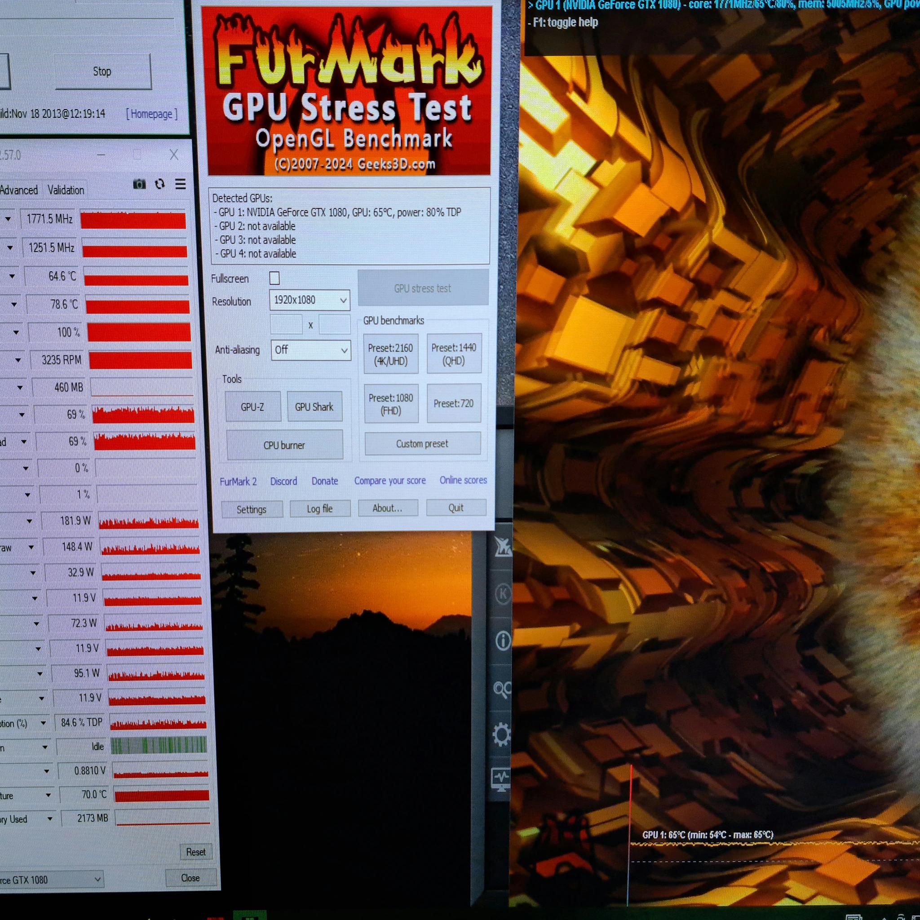Click the info icon in the sidebar

tap(503, 641)
